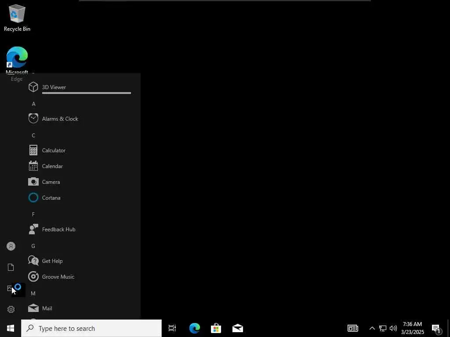Open Task View on the taskbar
The image size is (450, 337).
coord(172,328)
